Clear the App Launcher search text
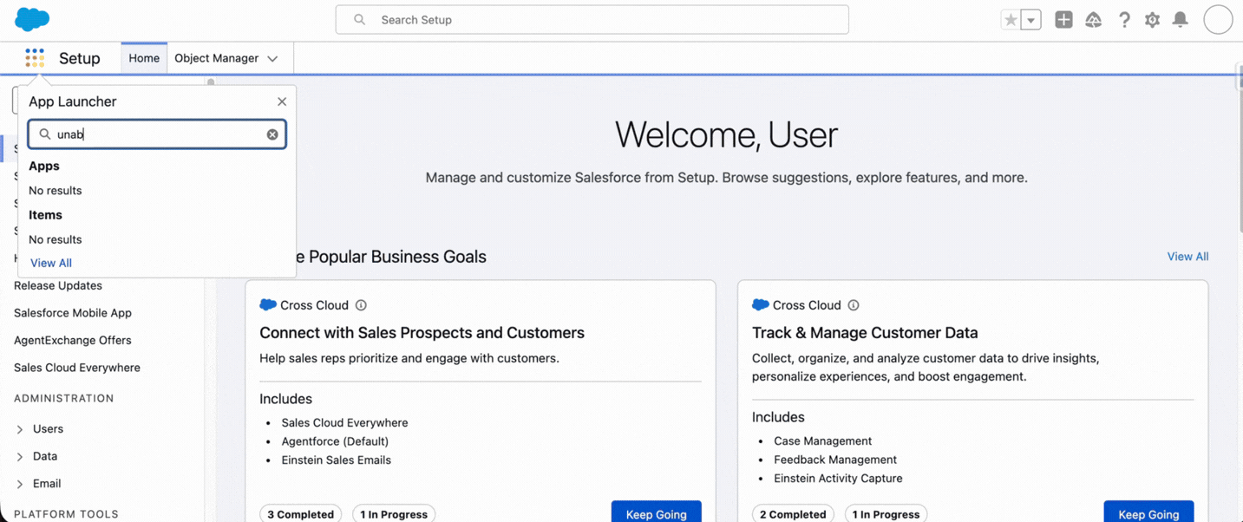Screen dimensions: 1243x522 [272, 134]
